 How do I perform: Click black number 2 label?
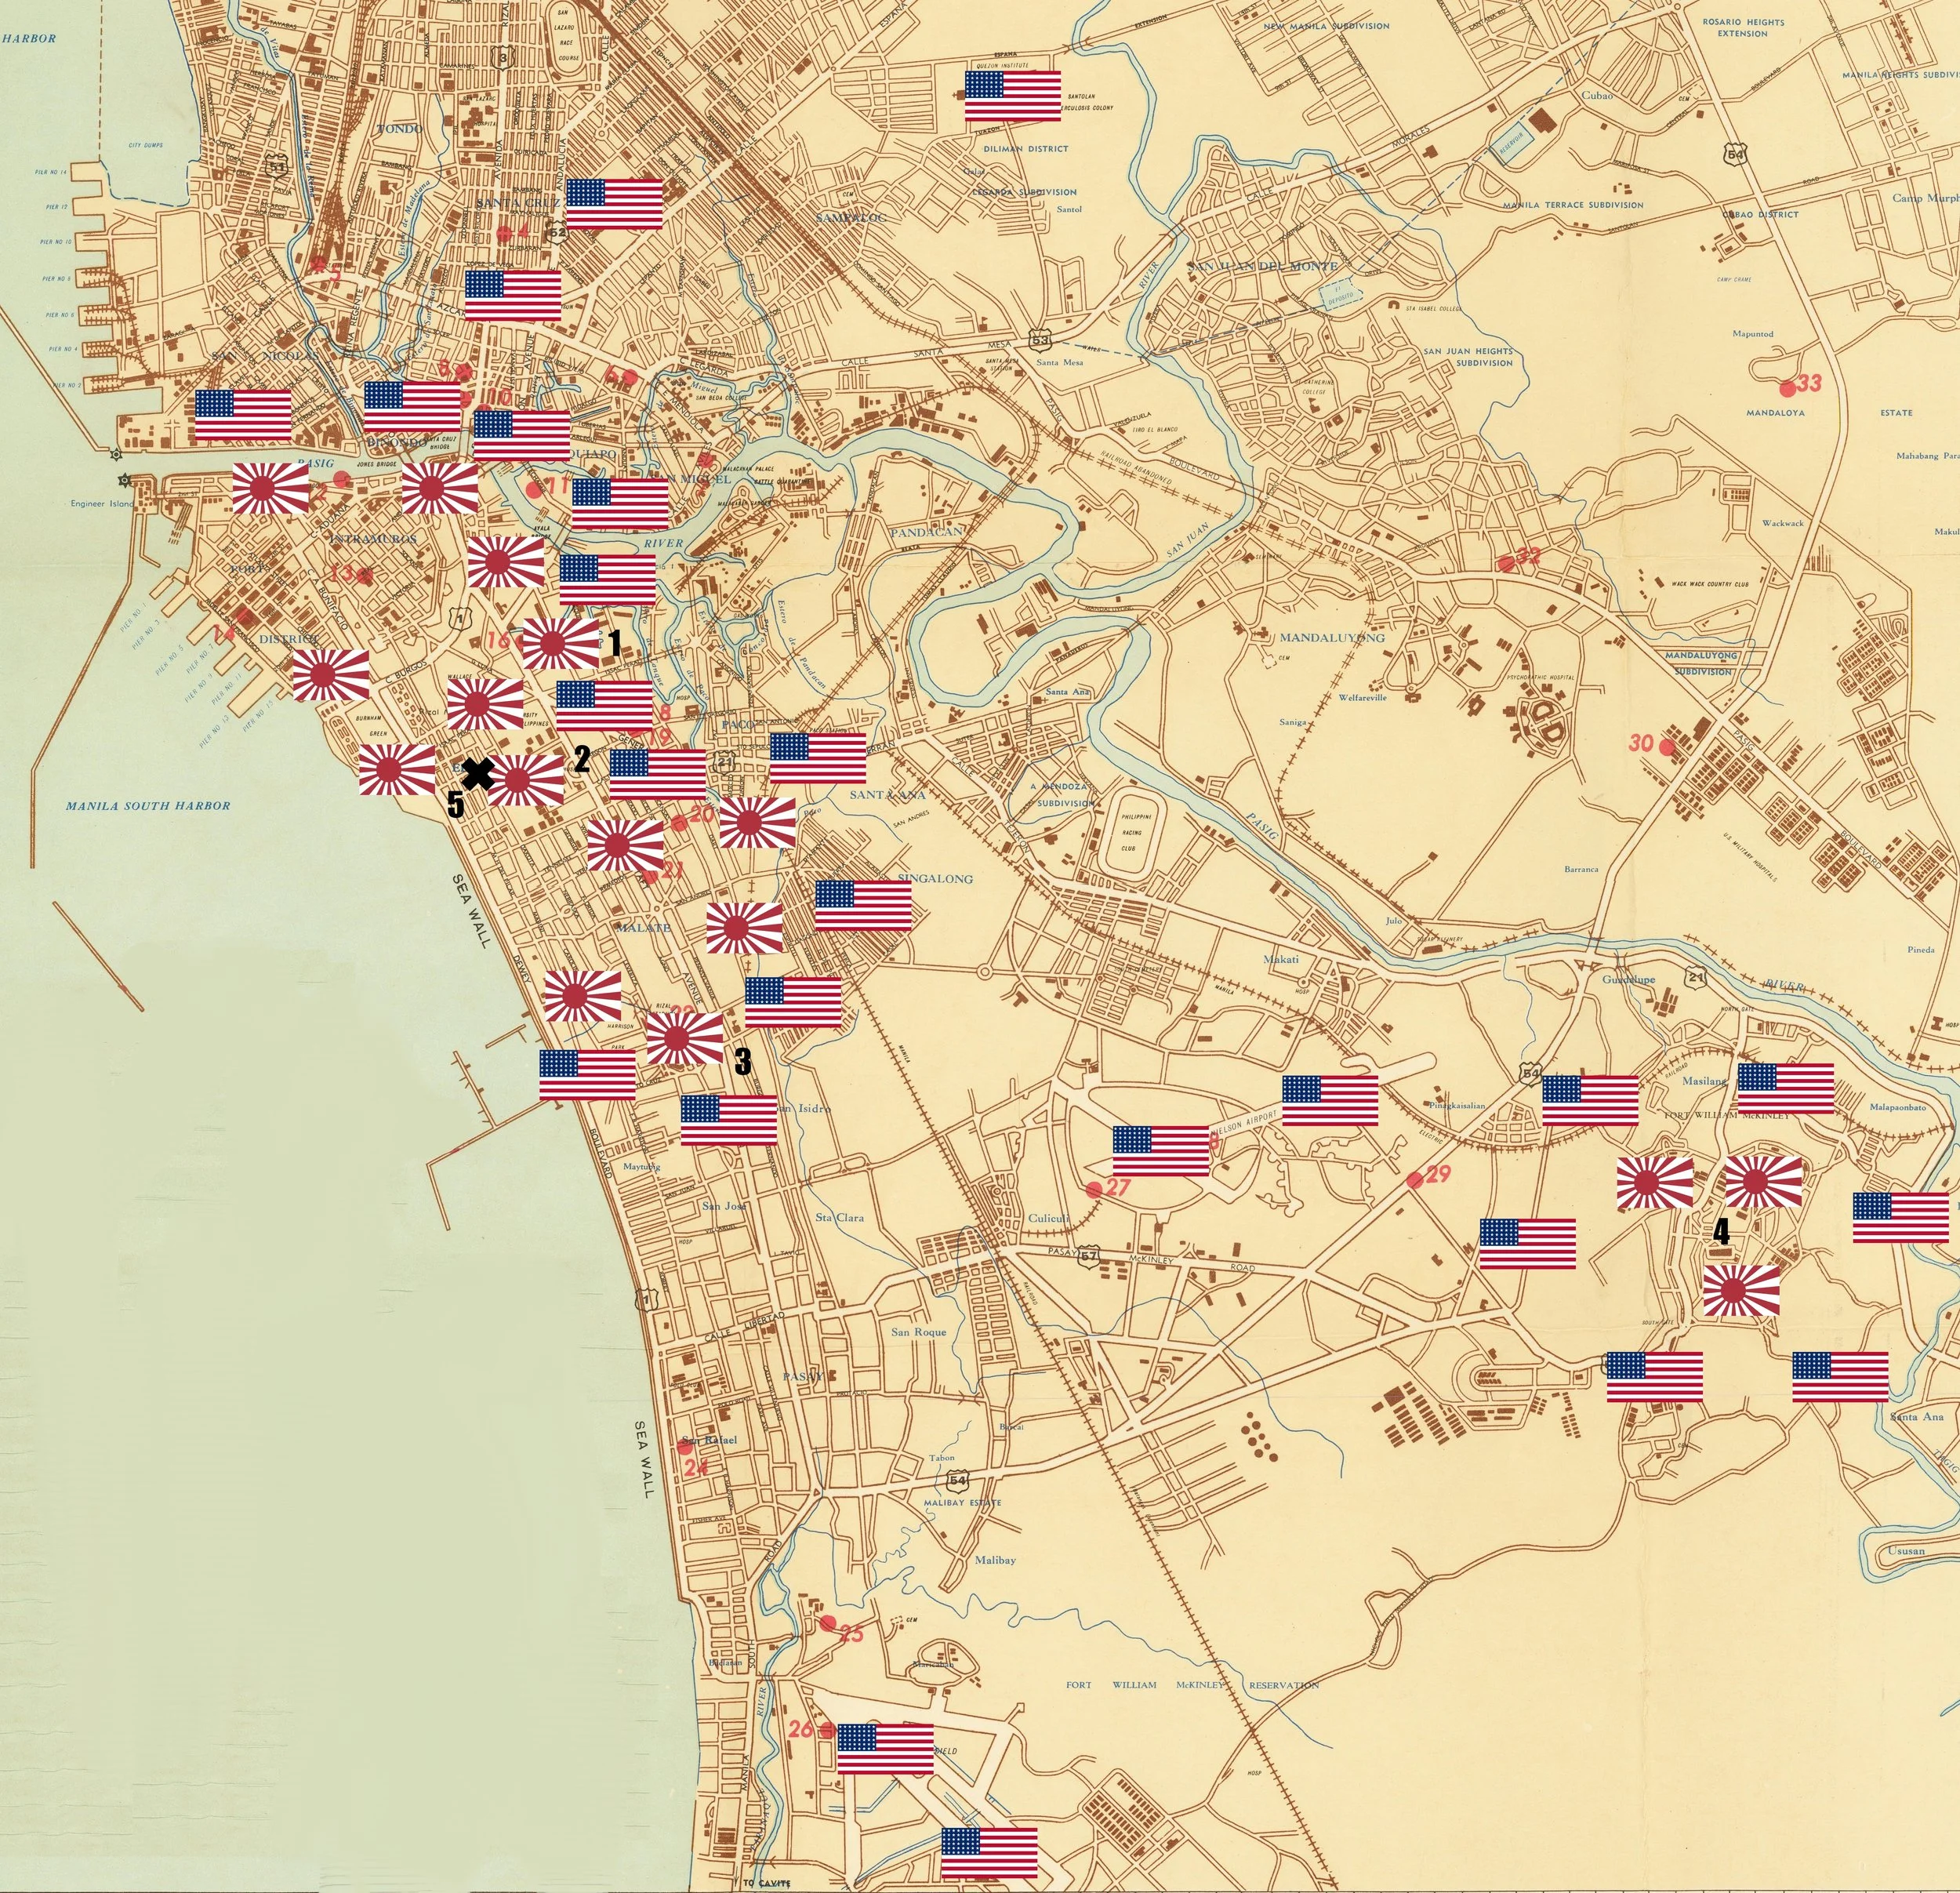coord(581,760)
